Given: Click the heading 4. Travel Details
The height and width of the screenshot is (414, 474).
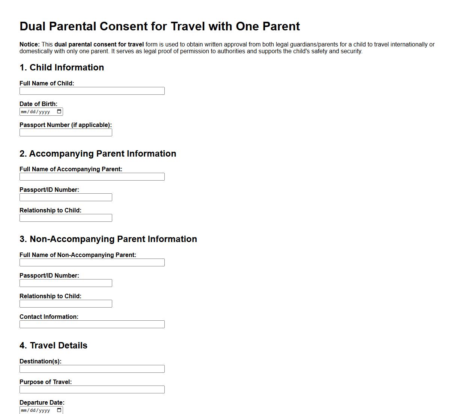Looking at the screenshot, I should click(x=53, y=345).
